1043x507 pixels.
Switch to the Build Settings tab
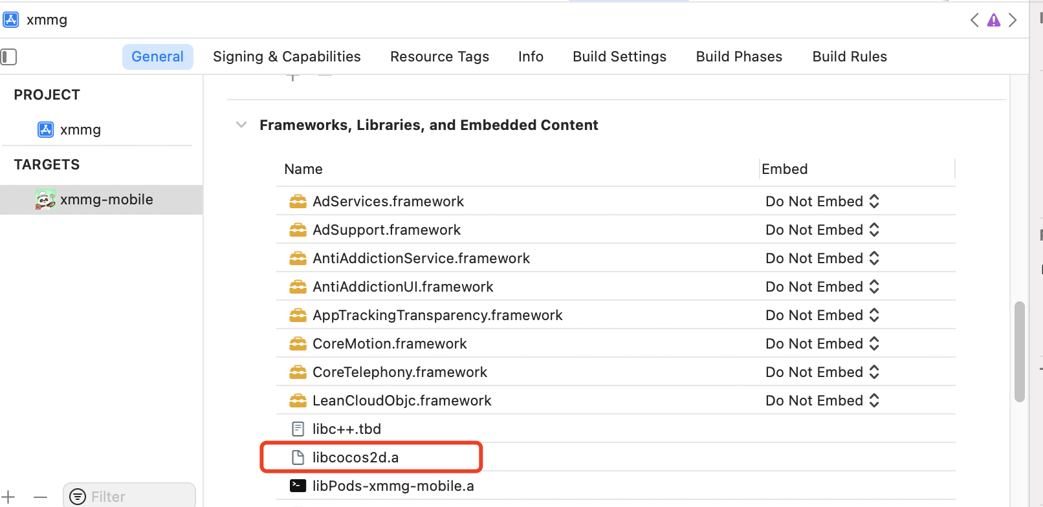[x=619, y=57]
